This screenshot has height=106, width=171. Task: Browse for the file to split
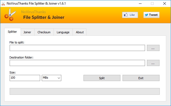click(x=153, y=48)
